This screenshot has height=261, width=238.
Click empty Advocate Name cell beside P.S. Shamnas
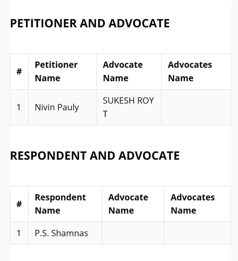click(x=133, y=233)
